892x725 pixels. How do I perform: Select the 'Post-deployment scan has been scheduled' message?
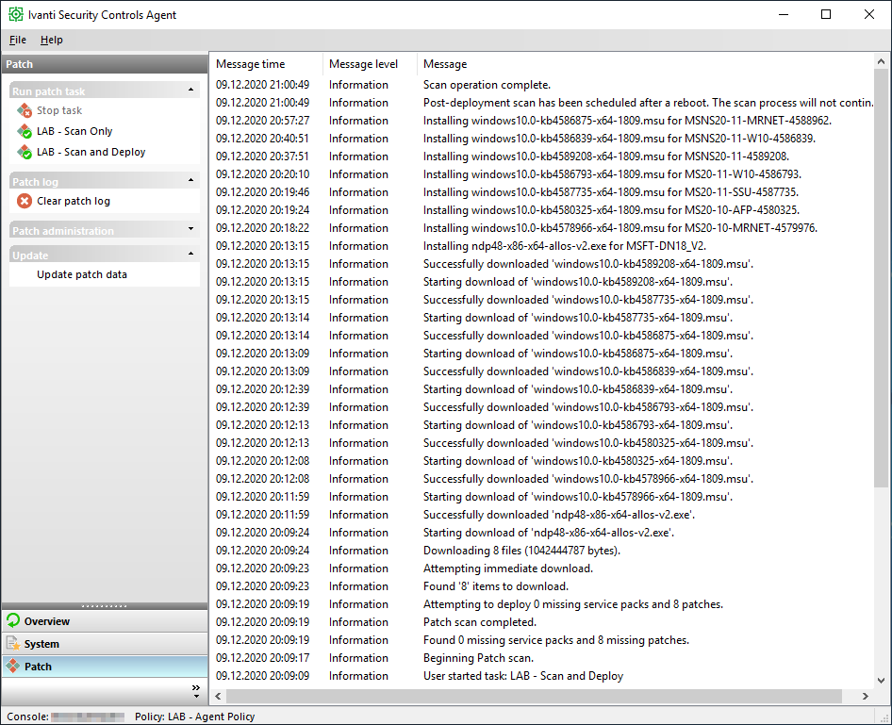coord(648,103)
